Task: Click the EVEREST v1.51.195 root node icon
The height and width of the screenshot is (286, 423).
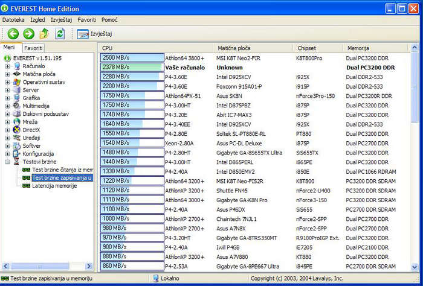Action: coord(8,58)
